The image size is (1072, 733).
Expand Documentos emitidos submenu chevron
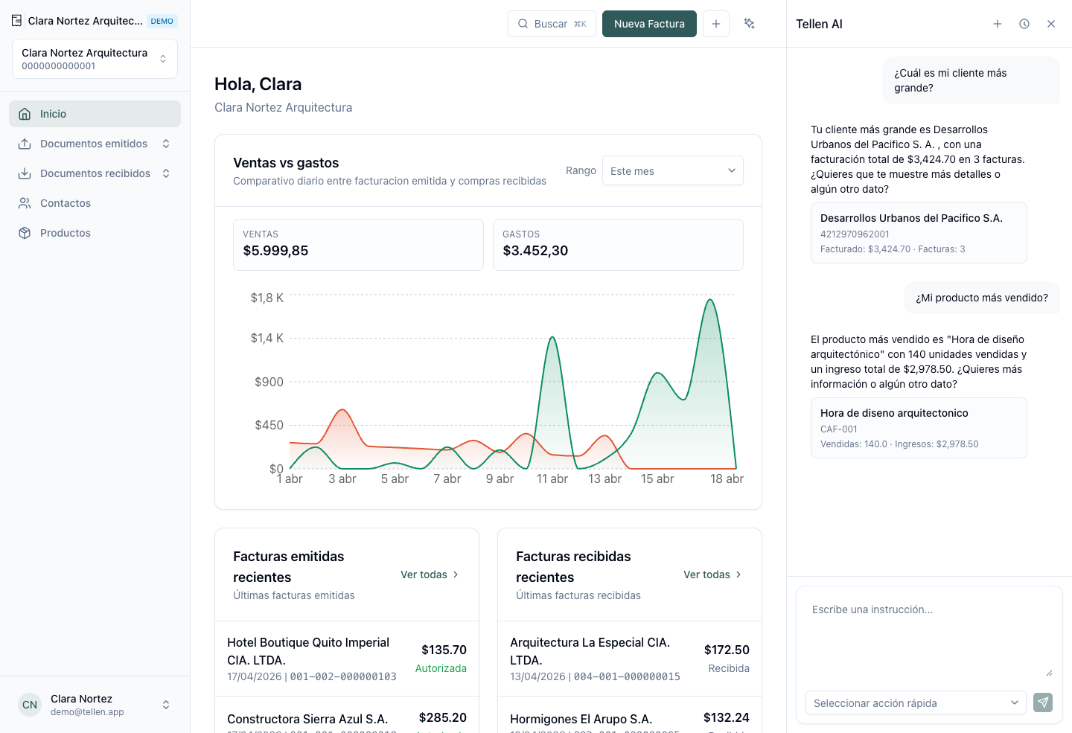(166, 144)
